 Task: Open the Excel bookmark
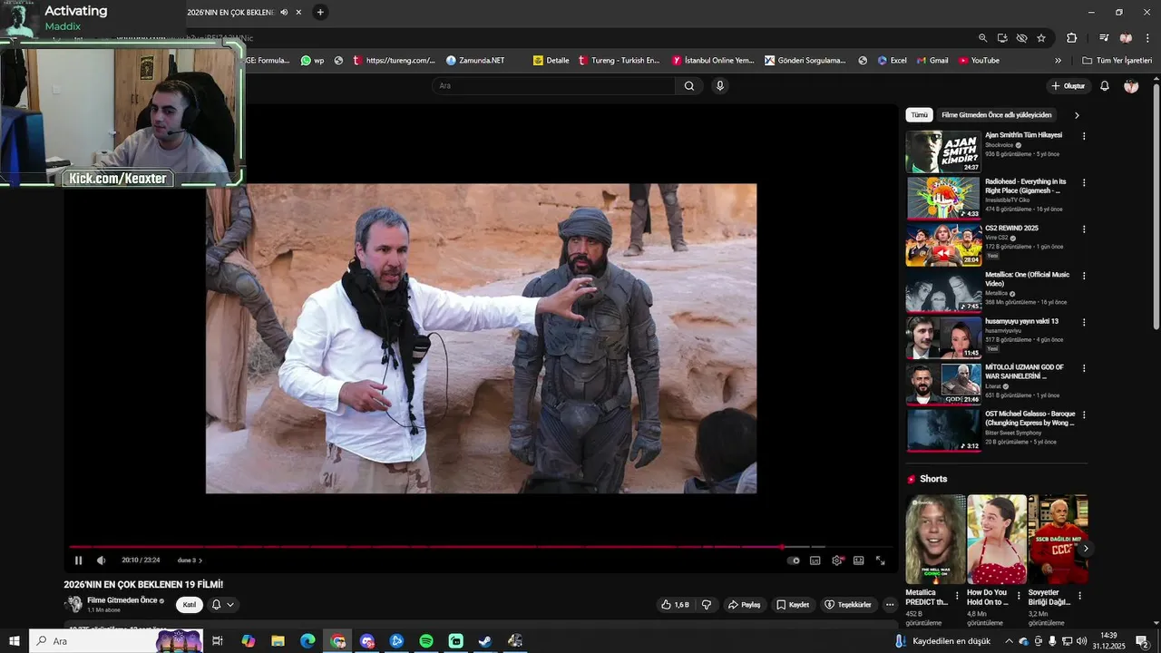click(892, 61)
